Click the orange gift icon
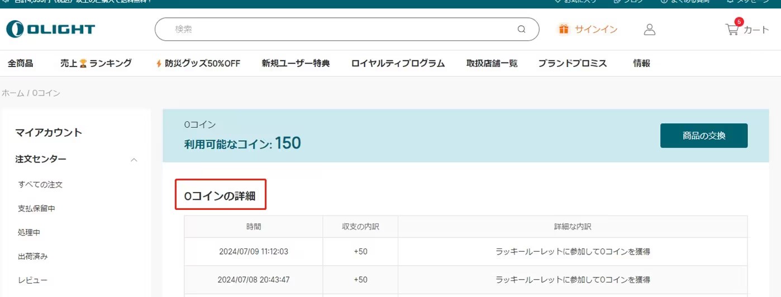Image resolution: width=781 pixels, height=297 pixels. pos(564,29)
